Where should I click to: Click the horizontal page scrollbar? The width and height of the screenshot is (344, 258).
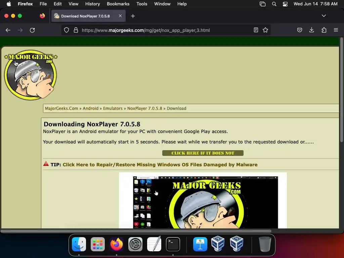tap(136, 231)
